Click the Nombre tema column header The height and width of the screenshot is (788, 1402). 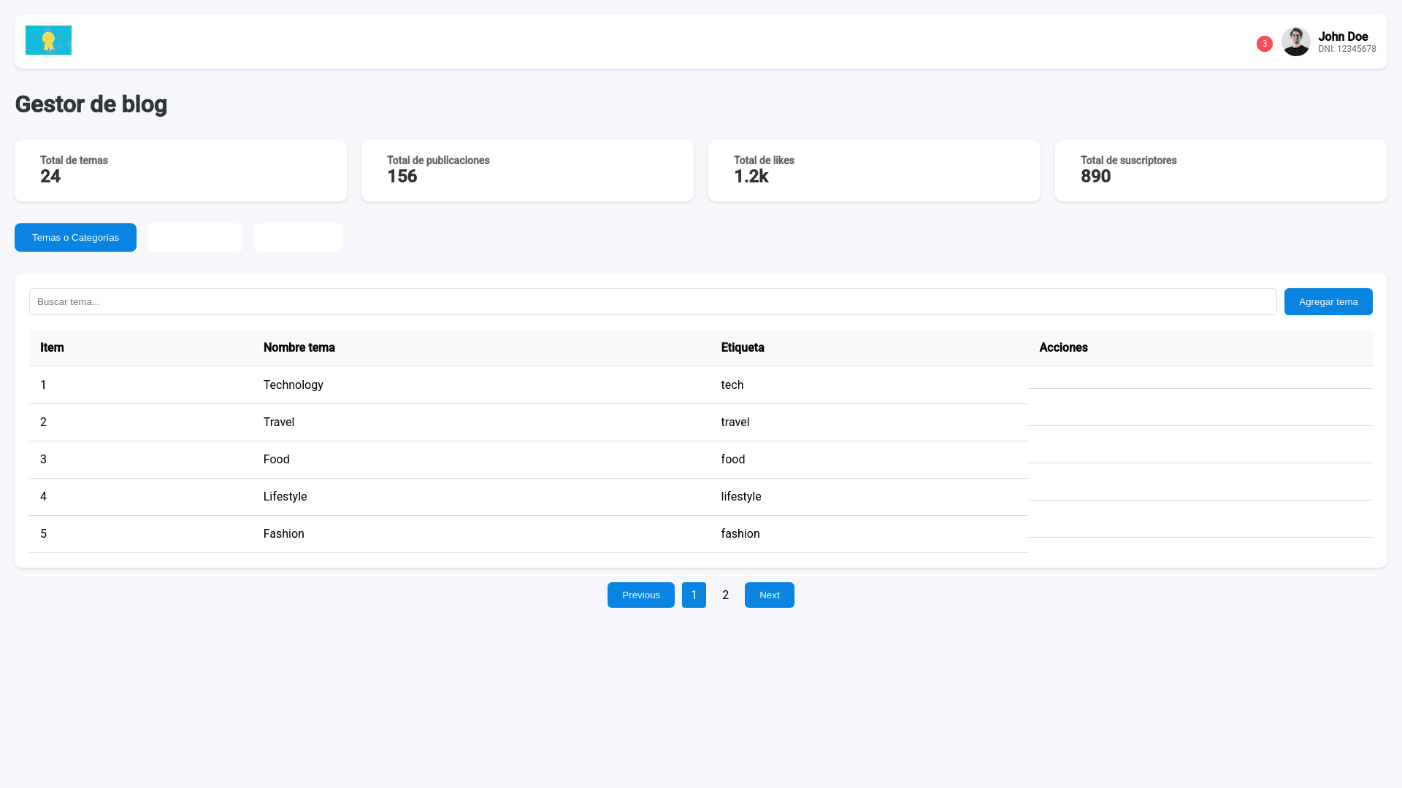pos(299,348)
